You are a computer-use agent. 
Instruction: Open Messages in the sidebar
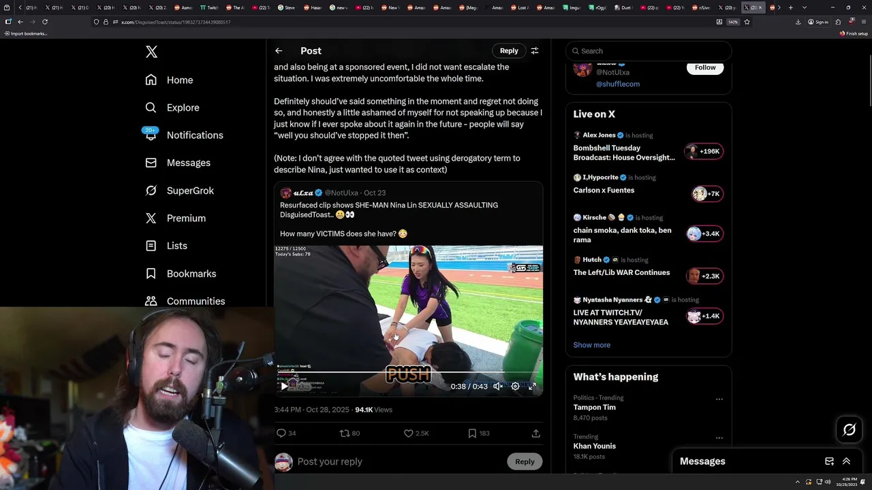coord(178,163)
